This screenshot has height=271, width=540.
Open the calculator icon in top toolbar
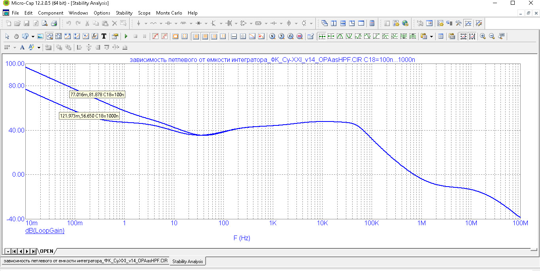372,23
